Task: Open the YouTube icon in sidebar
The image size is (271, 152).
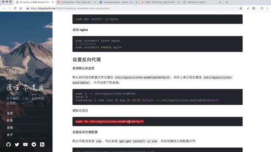Action: click(x=25, y=144)
